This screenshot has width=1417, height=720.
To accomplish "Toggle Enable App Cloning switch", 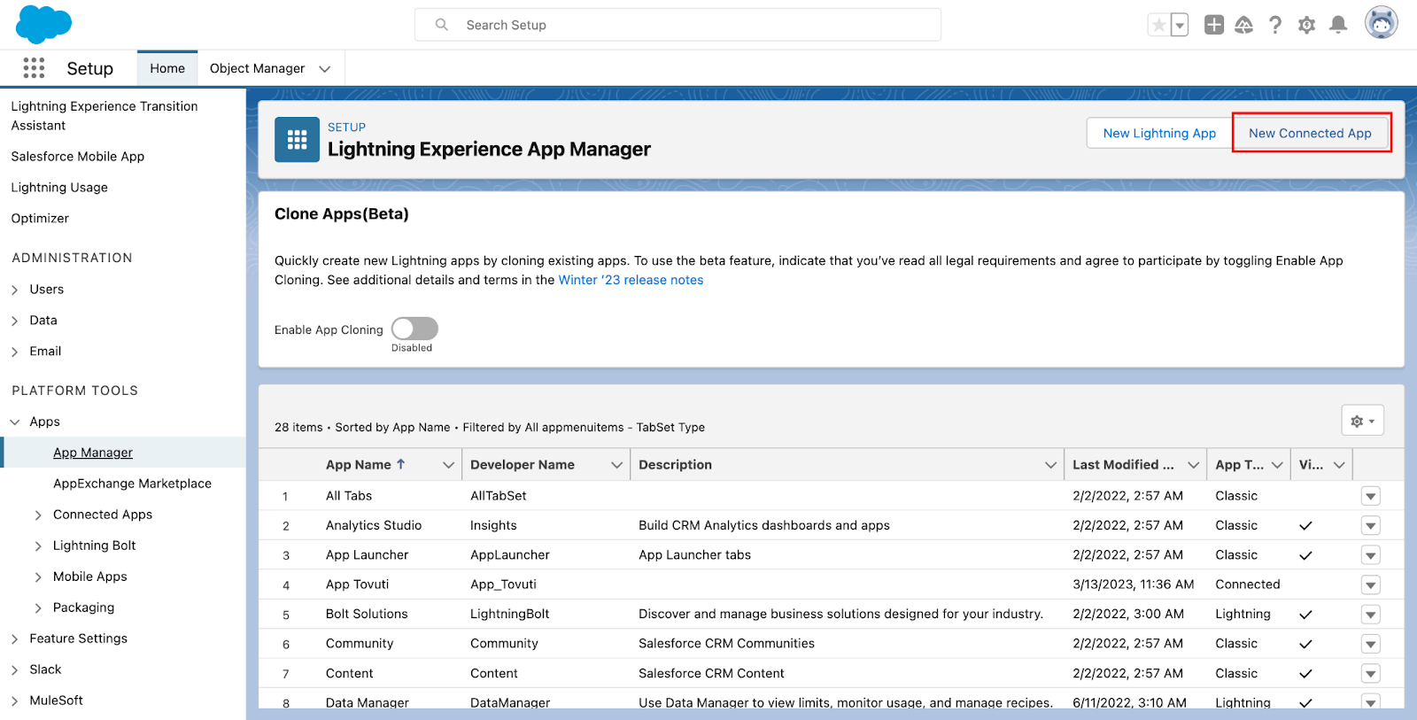I will pyautogui.click(x=414, y=329).
